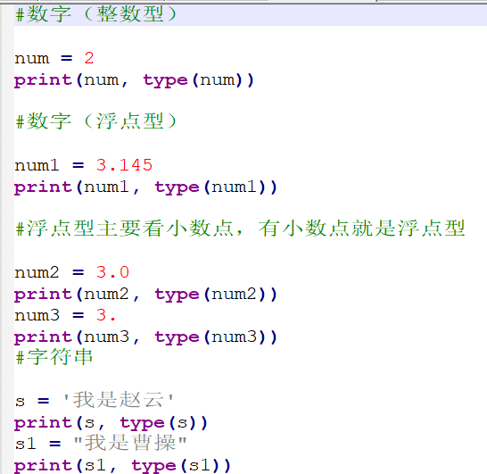Image resolution: width=487 pixels, height=474 pixels.
Task: Click the string '我是赵云'
Action: tap(118, 400)
